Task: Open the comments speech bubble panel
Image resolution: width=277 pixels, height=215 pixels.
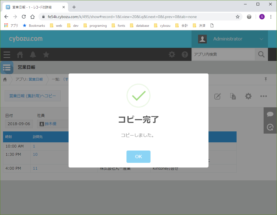Action: coord(270,114)
